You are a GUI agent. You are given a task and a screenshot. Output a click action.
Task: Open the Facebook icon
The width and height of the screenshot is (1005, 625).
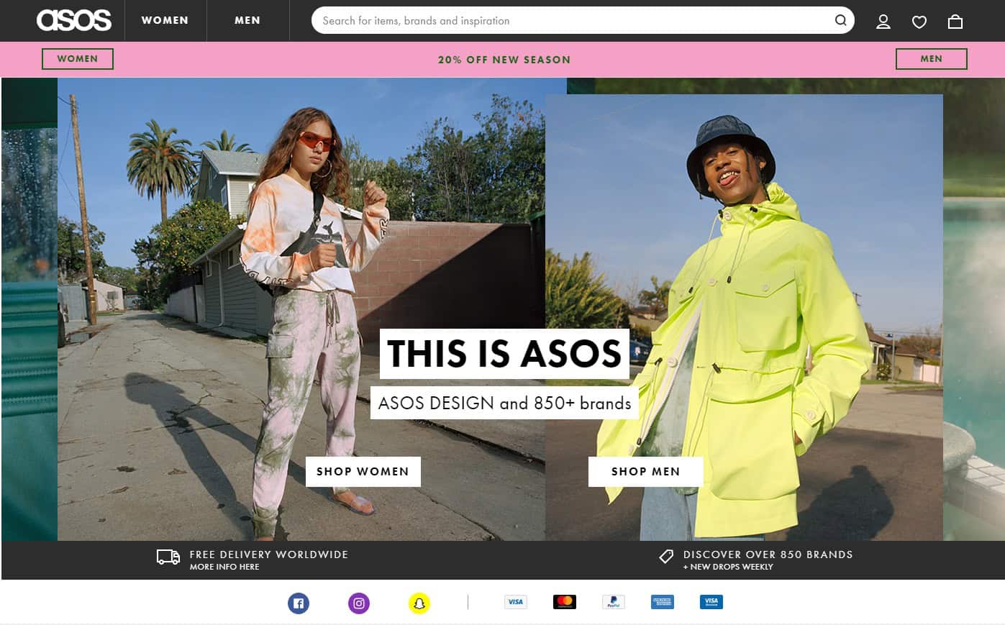[x=299, y=603]
